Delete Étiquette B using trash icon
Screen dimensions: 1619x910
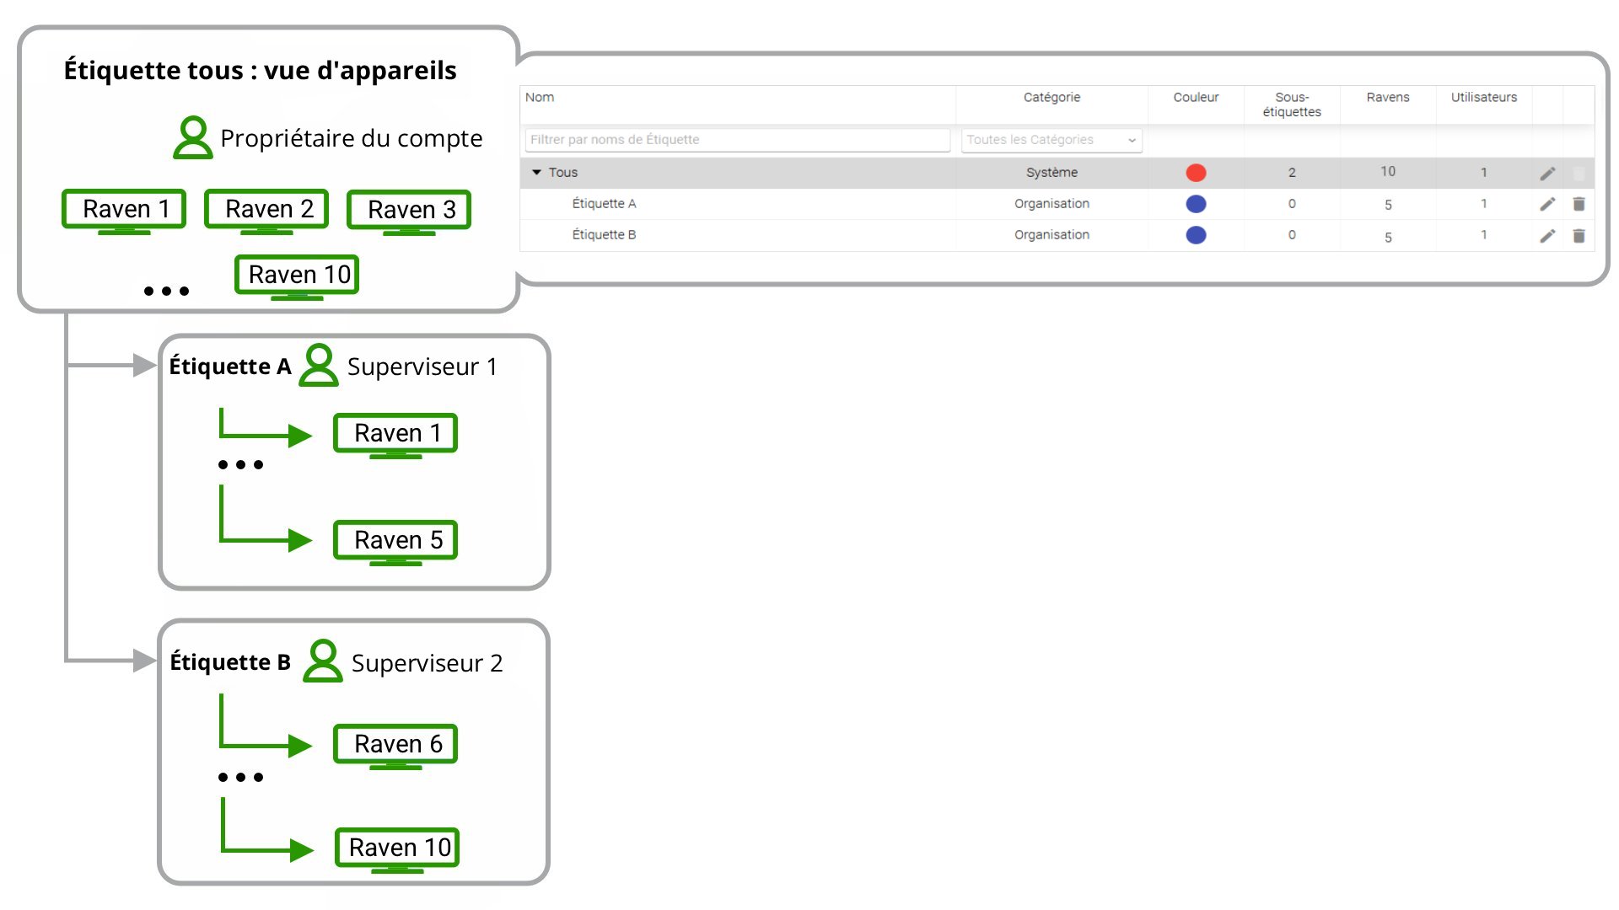point(1579,235)
